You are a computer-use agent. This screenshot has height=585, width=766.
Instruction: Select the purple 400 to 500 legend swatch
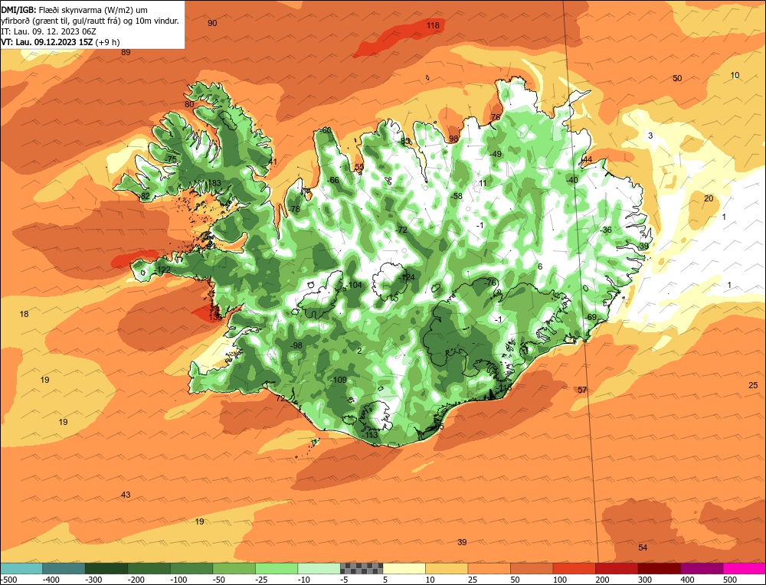(x=701, y=568)
